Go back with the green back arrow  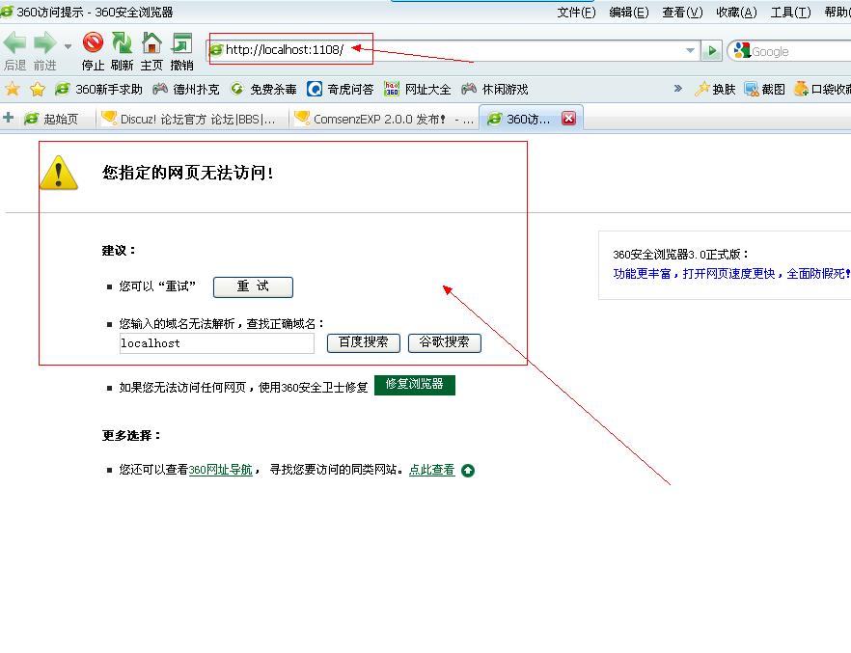coord(14,42)
